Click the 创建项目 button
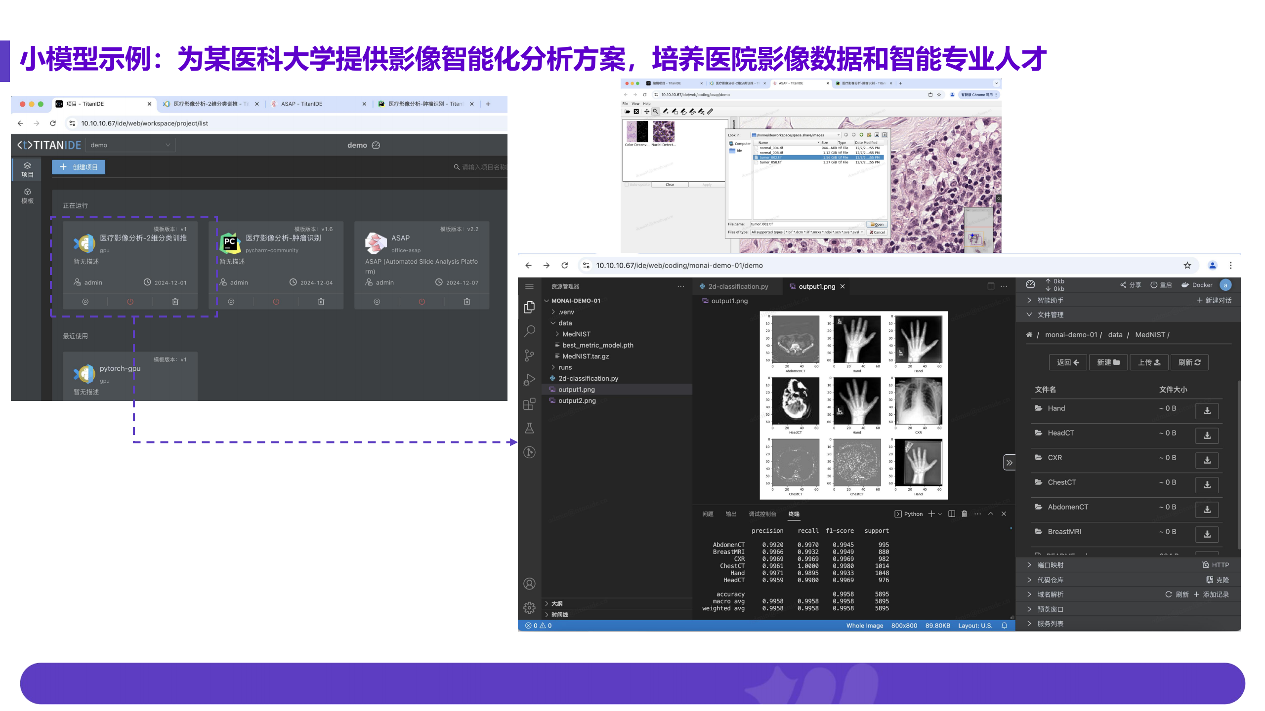 [x=79, y=167]
